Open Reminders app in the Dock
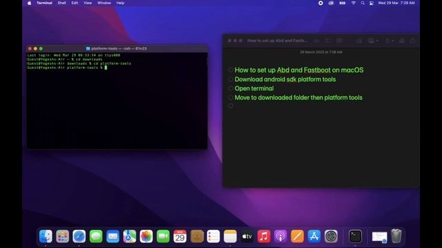The height and width of the screenshot is (248, 442). (x=213, y=236)
